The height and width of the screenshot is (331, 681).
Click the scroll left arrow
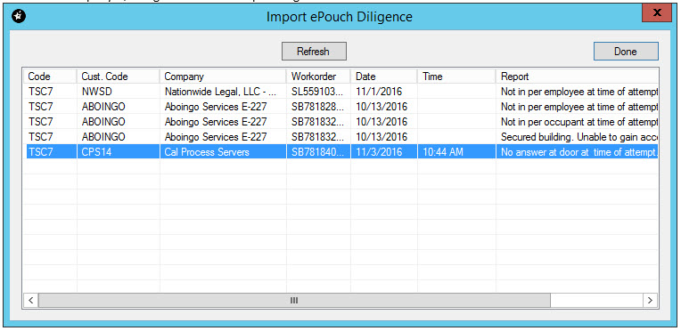coord(31,300)
